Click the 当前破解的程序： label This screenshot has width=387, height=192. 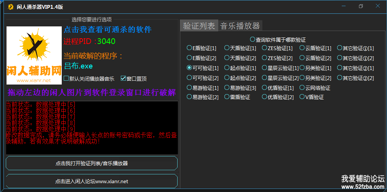[93, 56]
